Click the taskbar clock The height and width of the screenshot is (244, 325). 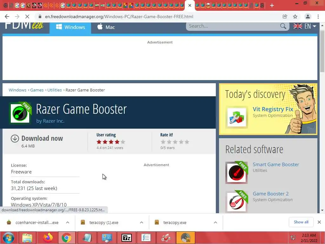(x=309, y=238)
